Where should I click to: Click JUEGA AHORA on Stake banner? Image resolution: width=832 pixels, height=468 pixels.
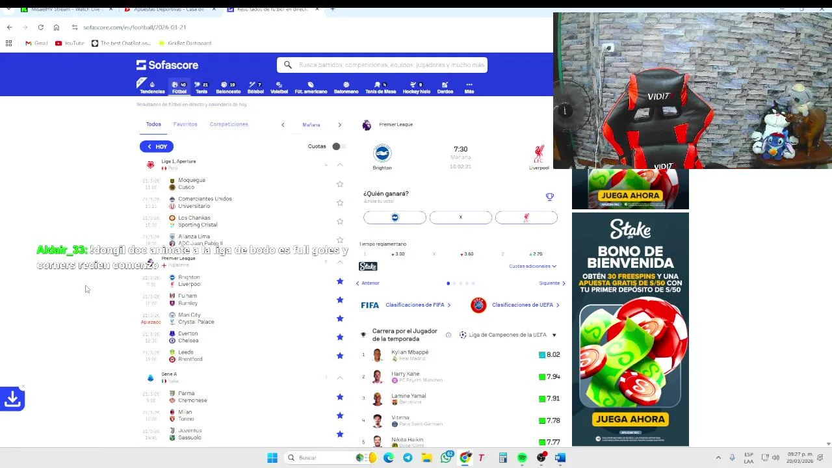(630, 419)
